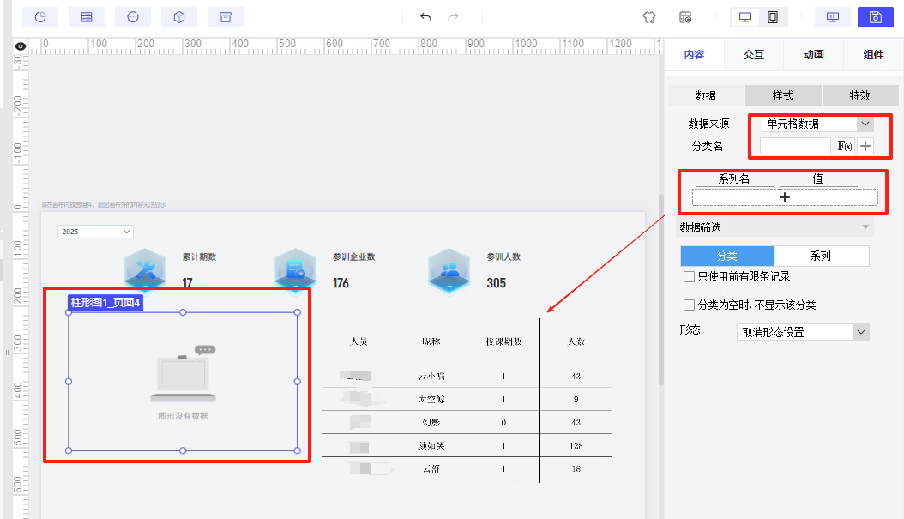Click the plus icon beside 分类名

pos(865,146)
